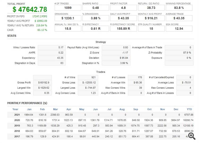Click the Stagnation in Days value 63
The height and width of the screenshot is (143, 199).
[x=52, y=63]
